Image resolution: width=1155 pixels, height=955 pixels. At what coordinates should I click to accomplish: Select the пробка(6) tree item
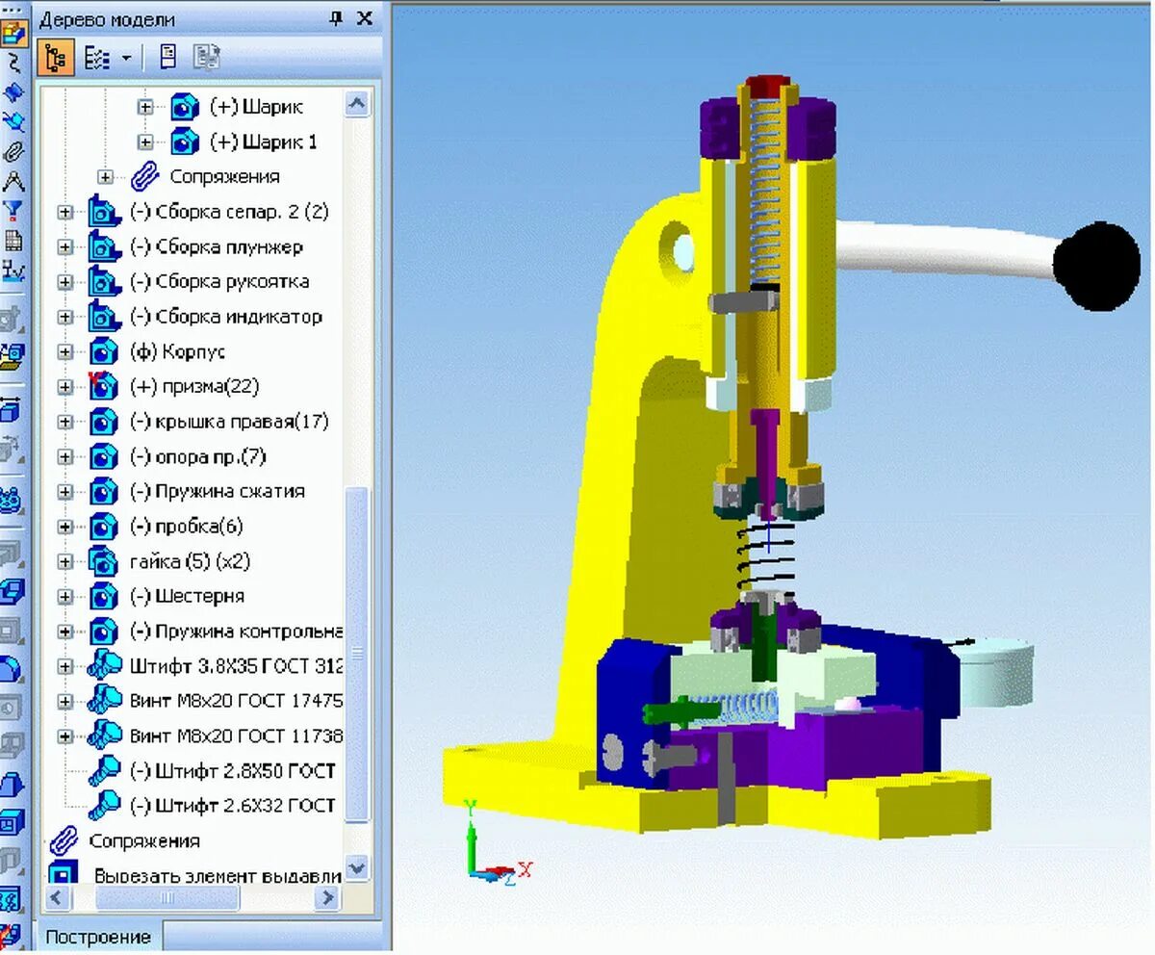pyautogui.click(x=186, y=526)
